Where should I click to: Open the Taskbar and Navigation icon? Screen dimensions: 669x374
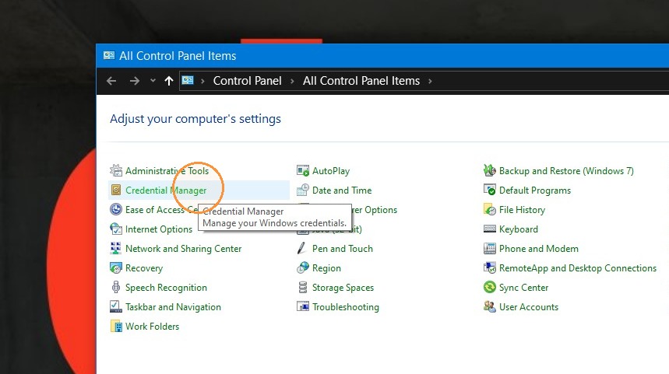tap(115, 306)
